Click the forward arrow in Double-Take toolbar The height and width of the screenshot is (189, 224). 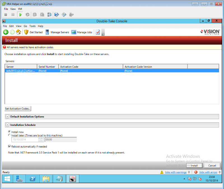(x=12, y=32)
